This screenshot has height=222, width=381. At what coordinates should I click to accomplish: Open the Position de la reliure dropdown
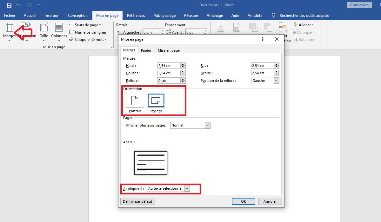coord(276,81)
